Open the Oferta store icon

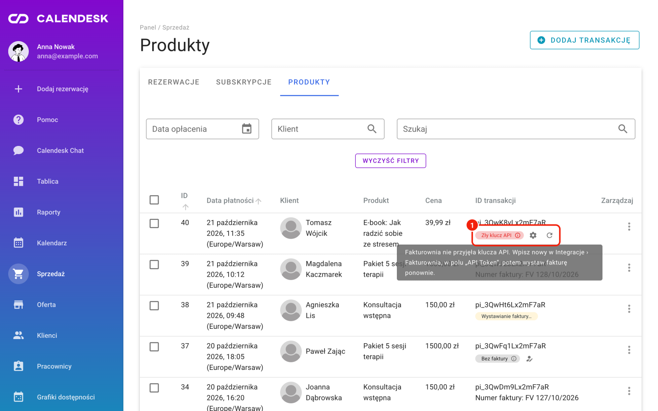pyautogui.click(x=19, y=305)
